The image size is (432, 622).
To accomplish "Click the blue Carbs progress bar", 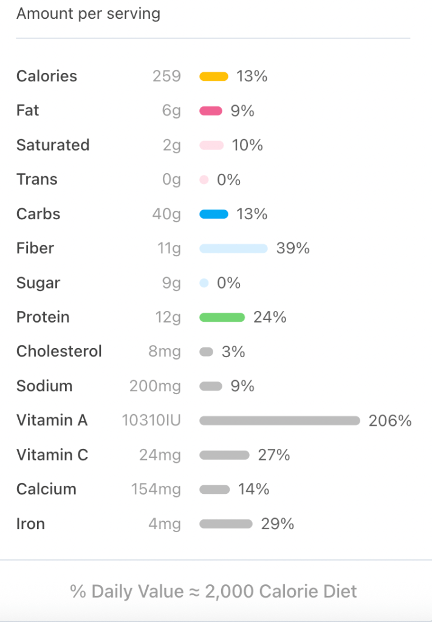I will coord(214,214).
